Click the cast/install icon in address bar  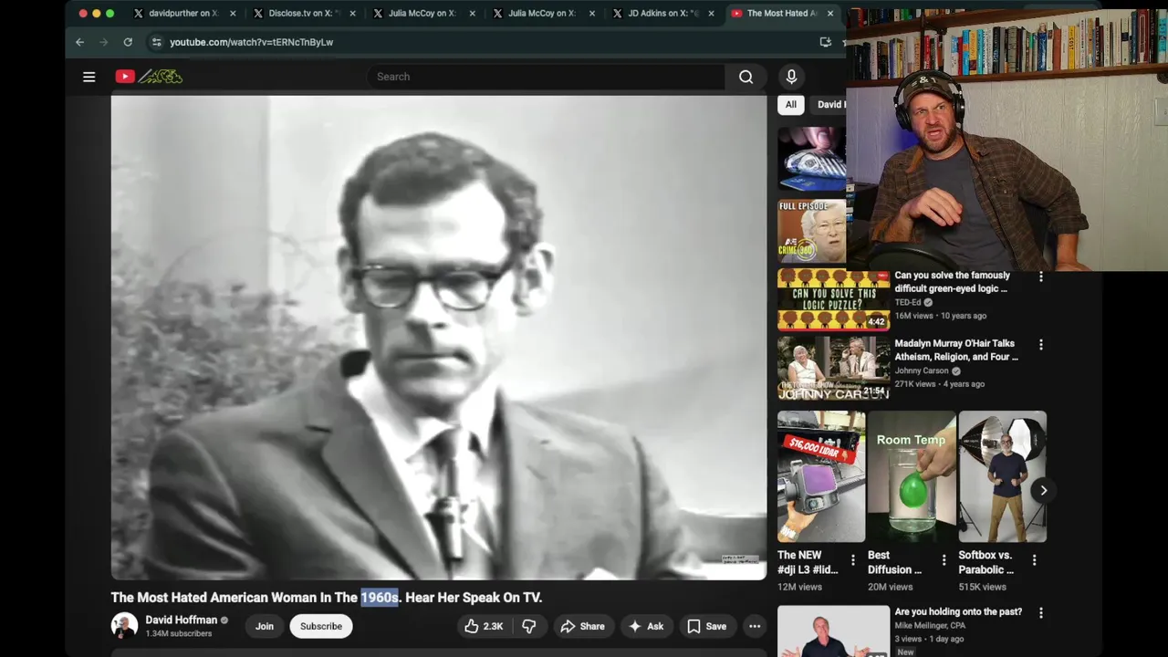[x=826, y=42]
